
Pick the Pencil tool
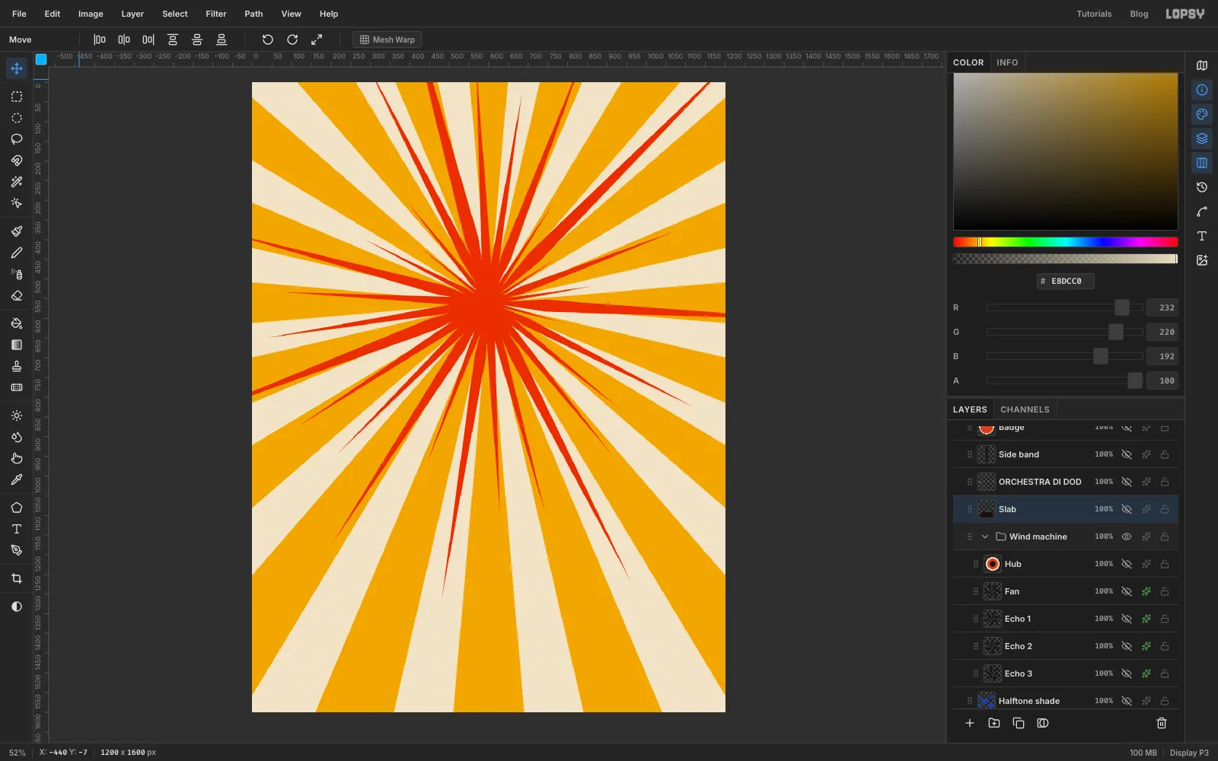click(x=17, y=253)
